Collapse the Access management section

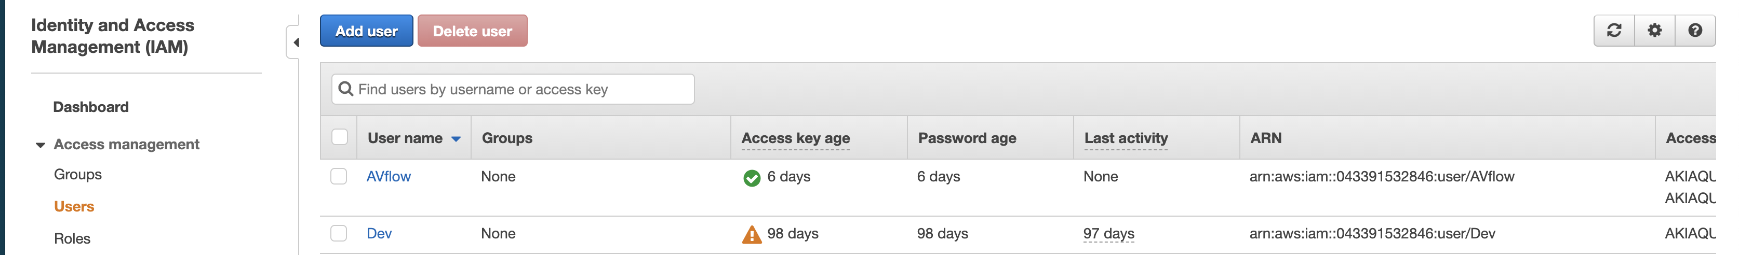pyautogui.click(x=41, y=145)
